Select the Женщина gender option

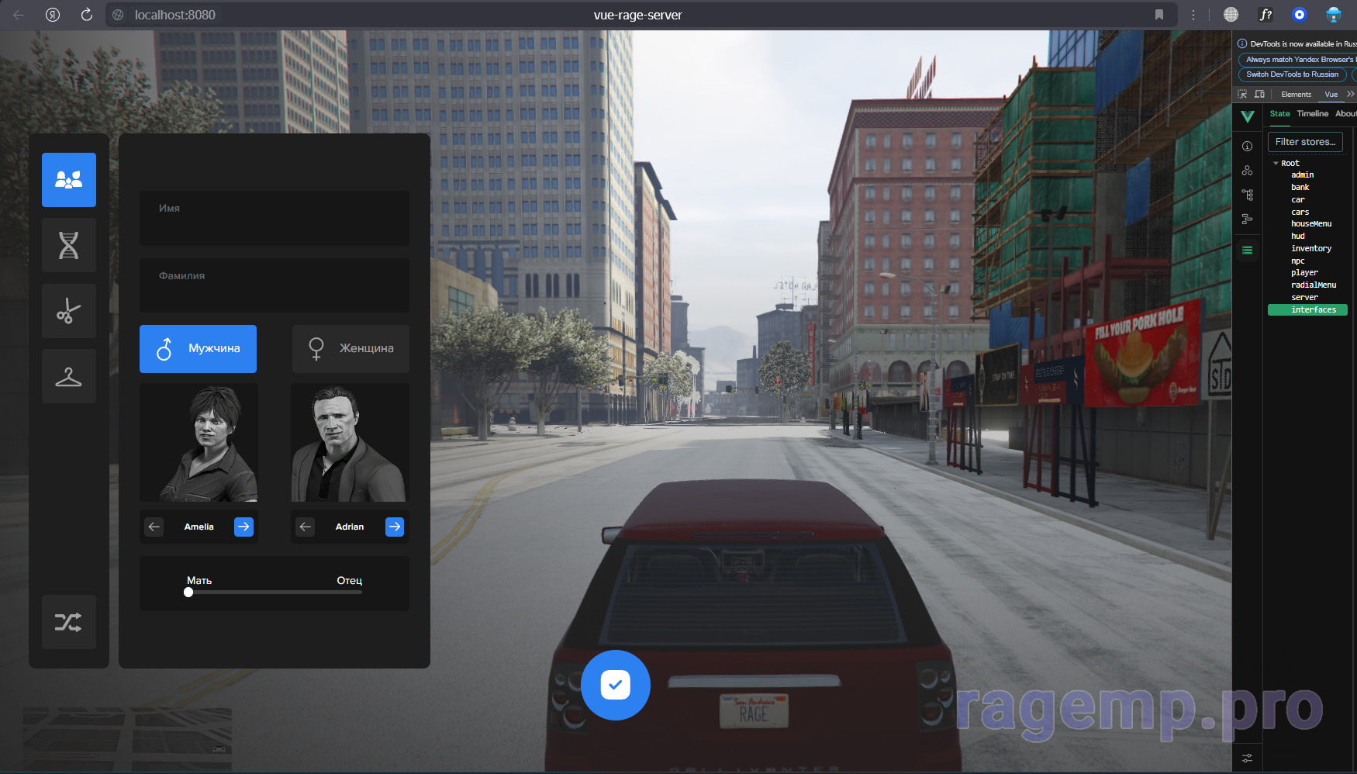pos(350,349)
